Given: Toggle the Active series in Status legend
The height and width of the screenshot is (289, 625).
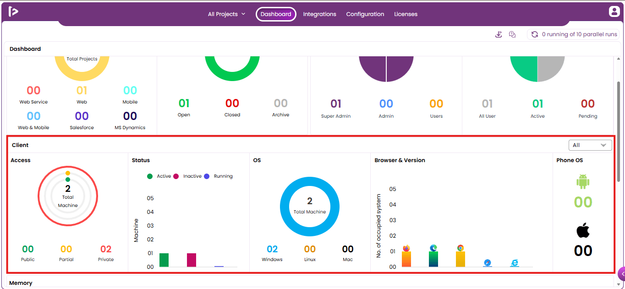Looking at the screenshot, I should click(159, 176).
